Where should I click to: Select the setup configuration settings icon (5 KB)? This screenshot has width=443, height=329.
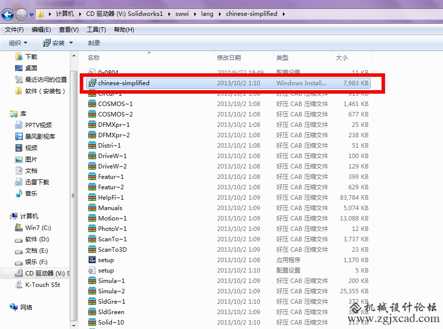click(92, 270)
